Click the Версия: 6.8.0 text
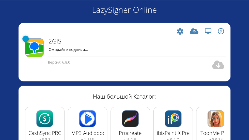The image size is (249, 140). tap(59, 62)
